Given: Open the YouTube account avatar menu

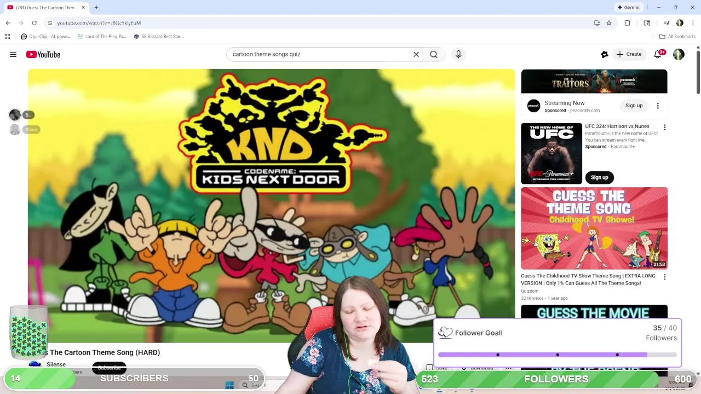Looking at the screenshot, I should 679,54.
